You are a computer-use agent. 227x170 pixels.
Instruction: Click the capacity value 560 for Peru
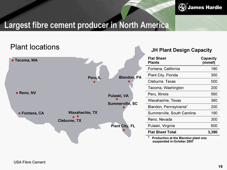pos(214,94)
